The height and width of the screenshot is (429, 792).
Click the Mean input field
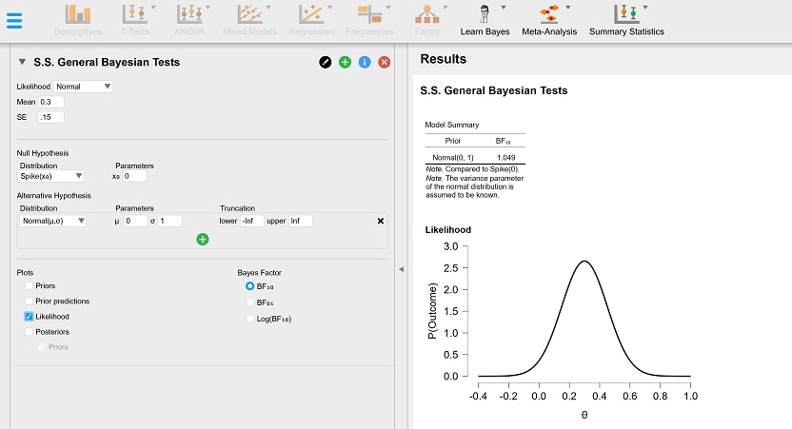(51, 102)
